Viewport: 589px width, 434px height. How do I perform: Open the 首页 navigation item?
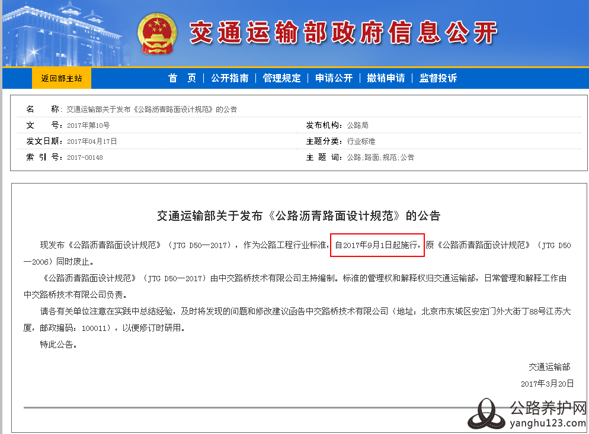click(x=182, y=78)
